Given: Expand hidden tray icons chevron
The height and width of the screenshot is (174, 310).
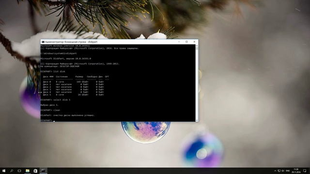Looking at the screenshot, I should point(275,171).
